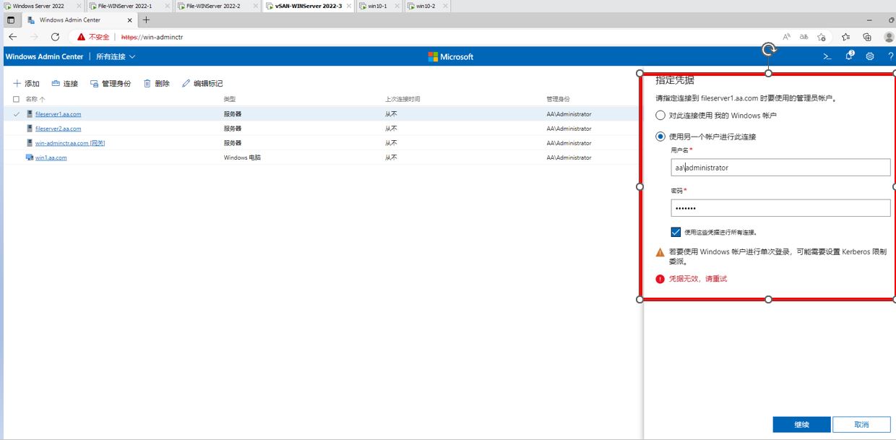
Task: Switch to the win10-1 tab
Action: [x=378, y=6]
